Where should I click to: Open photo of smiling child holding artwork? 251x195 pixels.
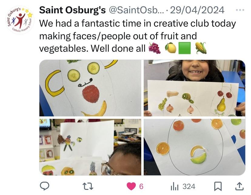(x=194, y=88)
